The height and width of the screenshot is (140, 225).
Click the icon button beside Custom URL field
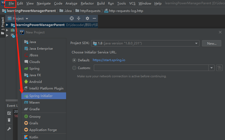click(219, 68)
